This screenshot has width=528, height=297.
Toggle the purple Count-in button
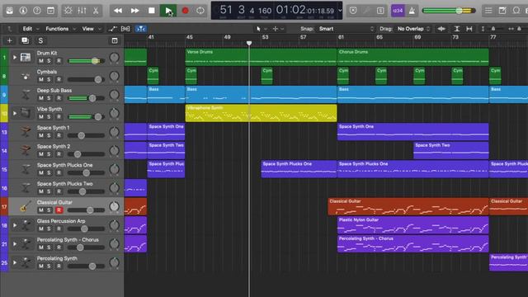click(398, 11)
